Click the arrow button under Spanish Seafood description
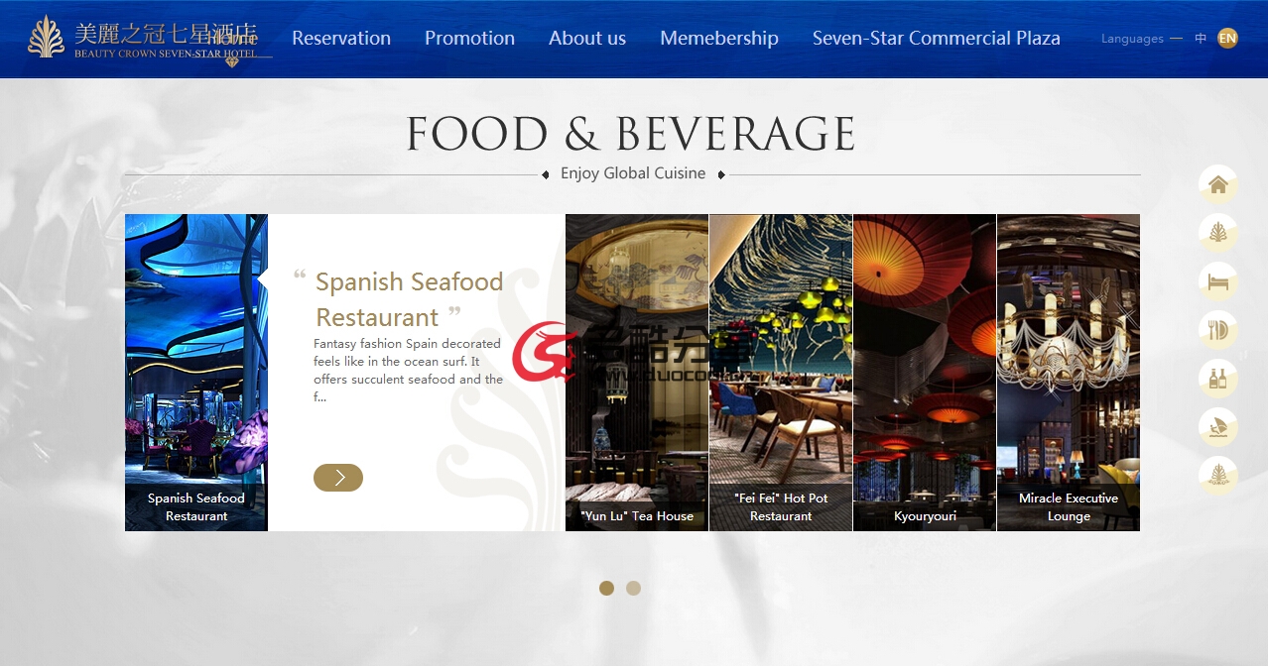 tap(338, 478)
